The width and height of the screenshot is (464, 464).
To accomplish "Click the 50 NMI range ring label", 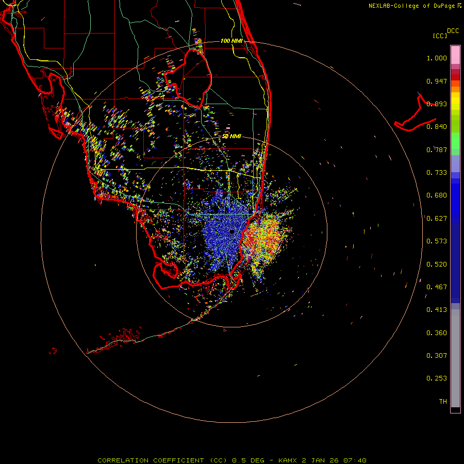I will 231,137.
